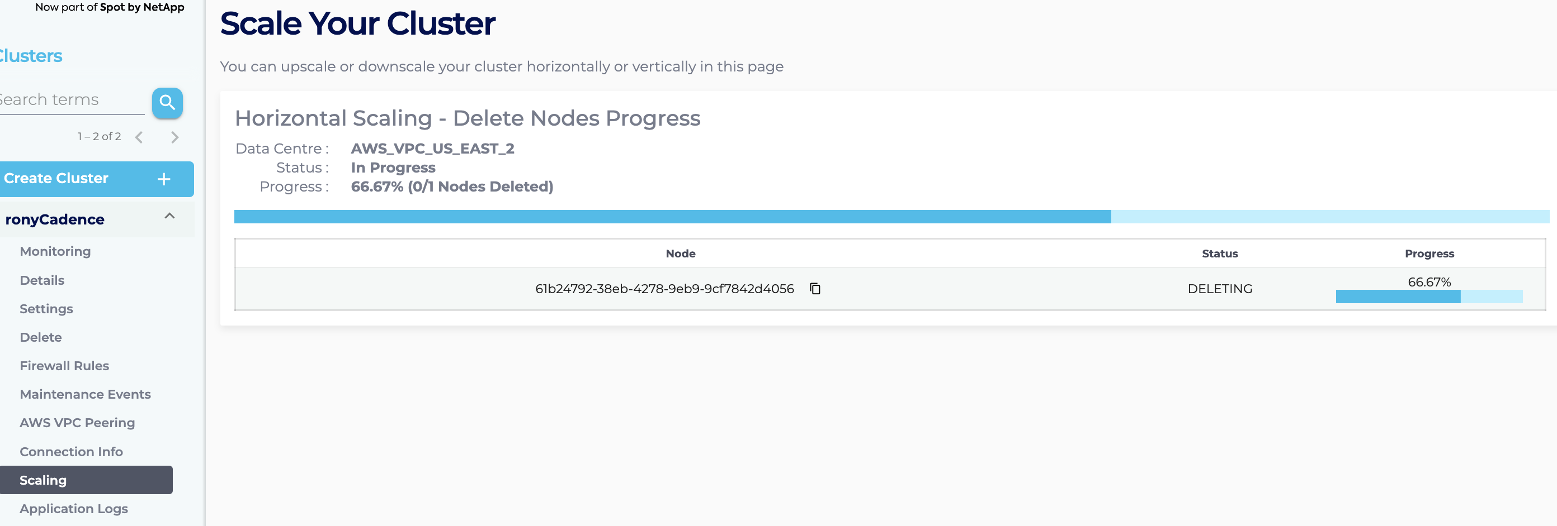Go to cluster Settings
1557x526 pixels.
pyautogui.click(x=46, y=309)
